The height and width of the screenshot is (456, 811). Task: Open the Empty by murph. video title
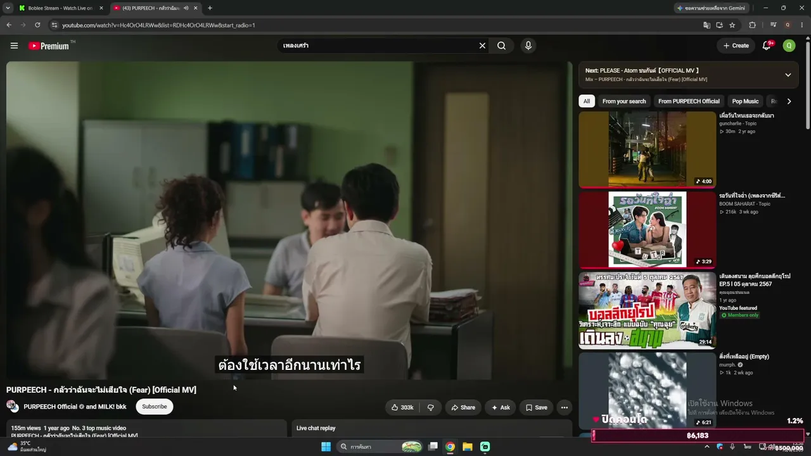744,357
